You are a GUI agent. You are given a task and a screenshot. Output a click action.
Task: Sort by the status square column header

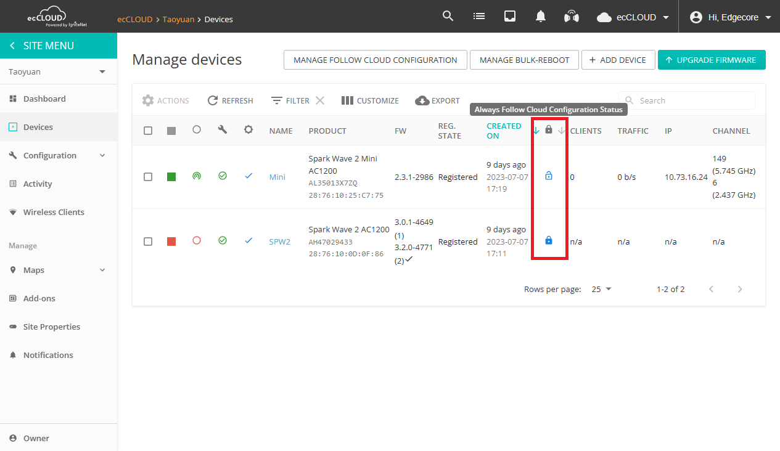[x=171, y=131]
